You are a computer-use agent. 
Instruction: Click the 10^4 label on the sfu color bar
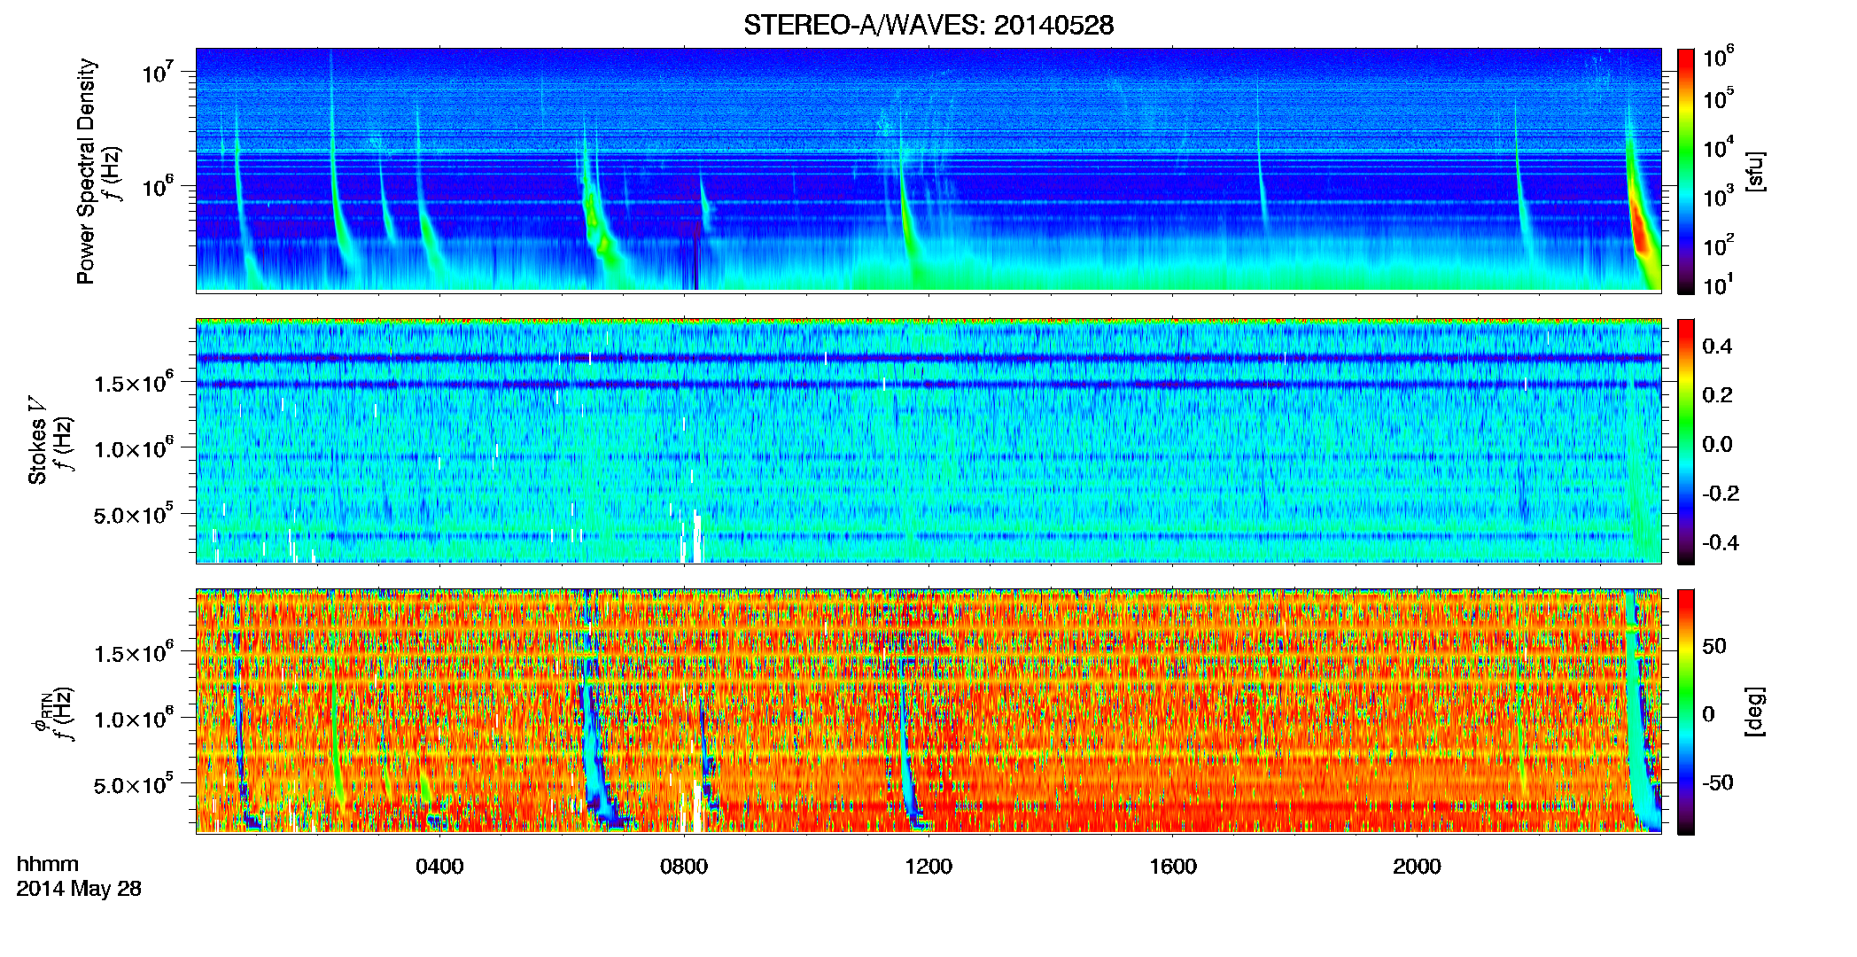pyautogui.click(x=1719, y=148)
